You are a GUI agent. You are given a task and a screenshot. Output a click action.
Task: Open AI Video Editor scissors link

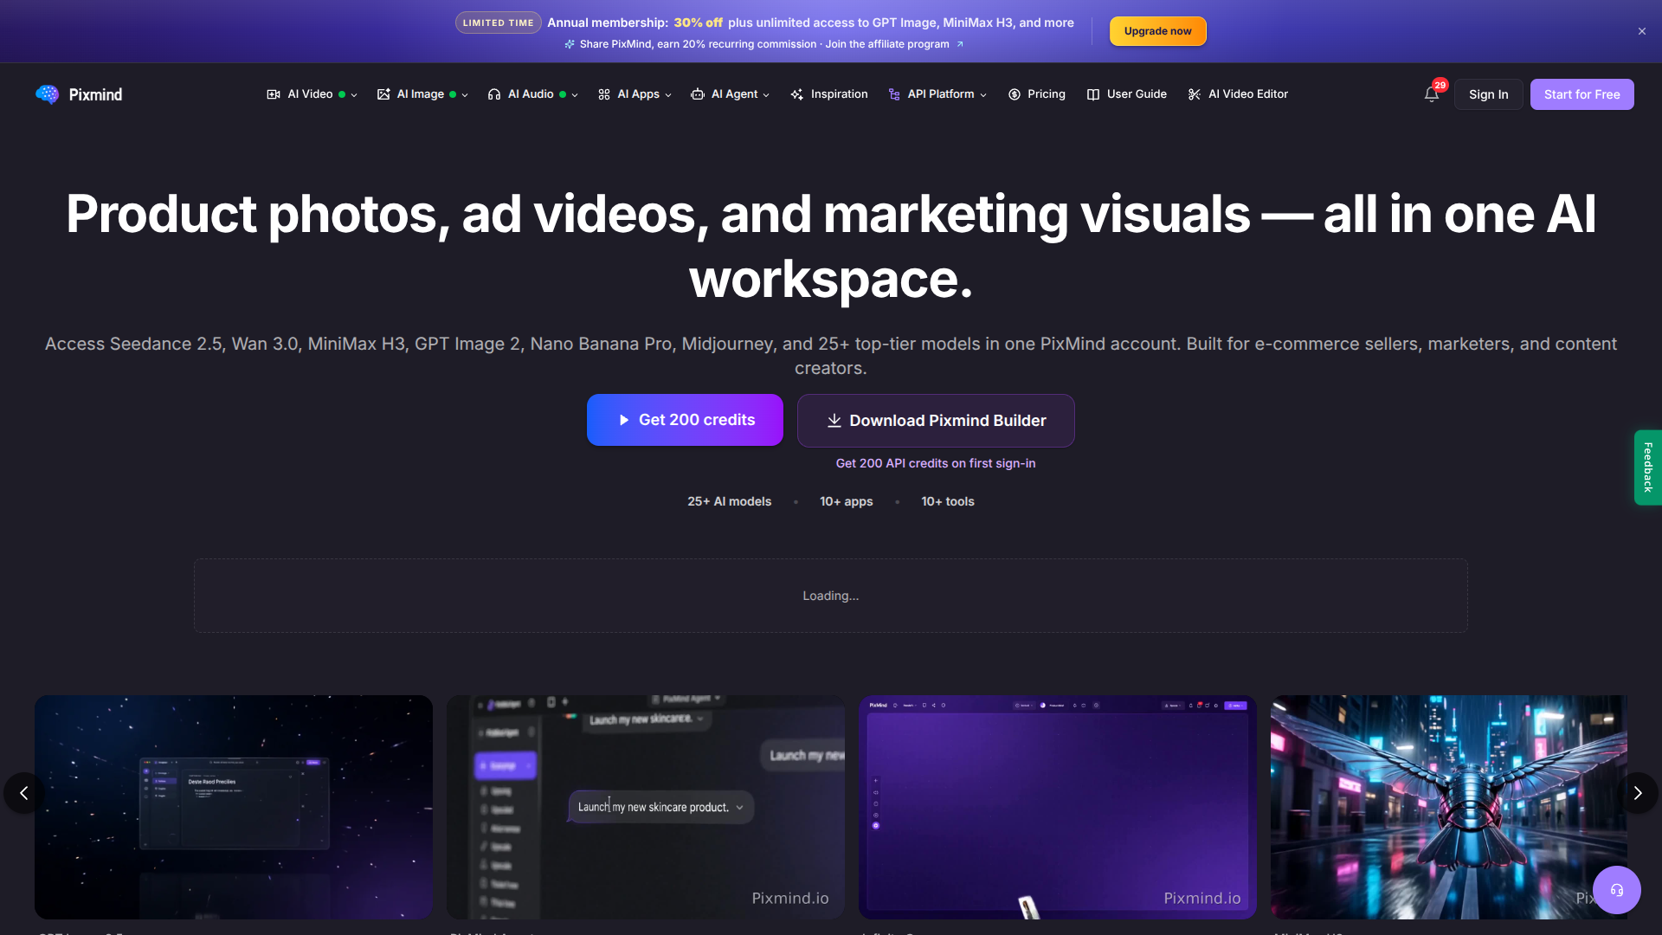coord(1238,94)
